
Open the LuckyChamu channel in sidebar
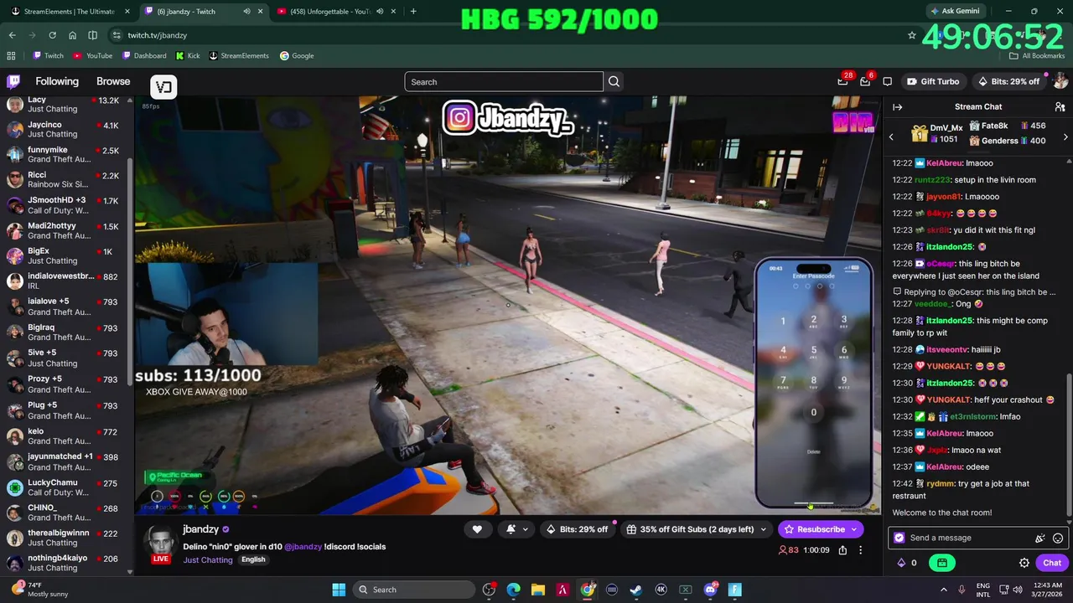65,487
